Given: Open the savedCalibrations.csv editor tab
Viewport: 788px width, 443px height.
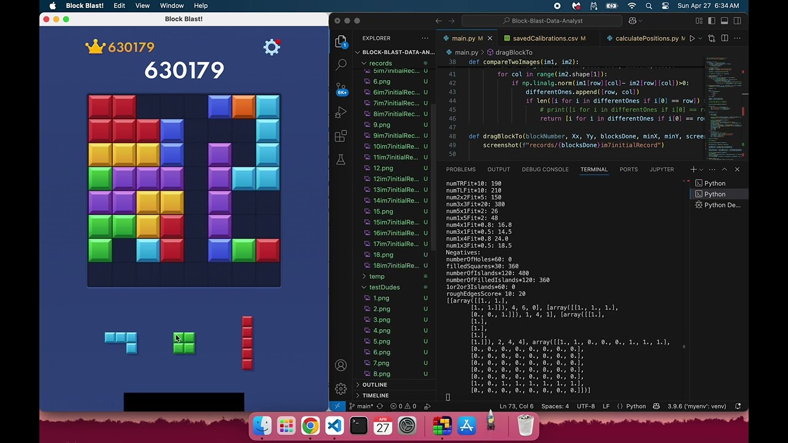Looking at the screenshot, I should (x=545, y=38).
